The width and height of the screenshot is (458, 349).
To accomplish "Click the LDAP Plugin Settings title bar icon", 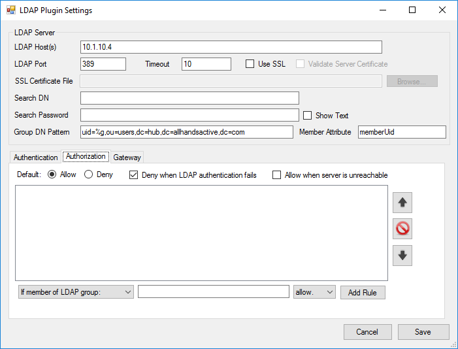I will click(x=11, y=10).
